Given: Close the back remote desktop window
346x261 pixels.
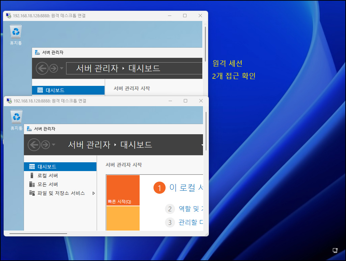Looking at the screenshot, I should [200, 16].
